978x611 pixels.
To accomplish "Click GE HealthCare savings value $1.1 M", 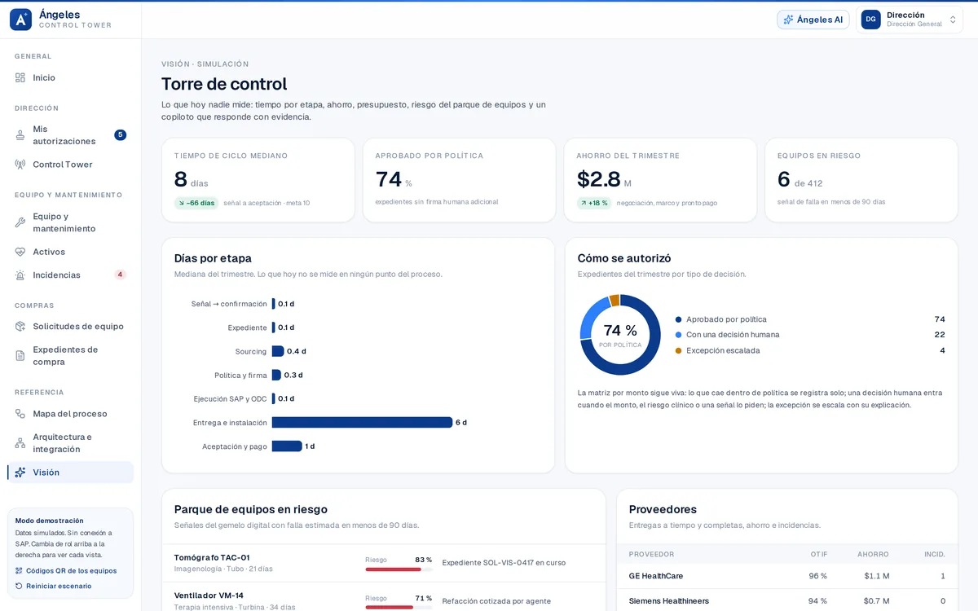I will pos(876,576).
